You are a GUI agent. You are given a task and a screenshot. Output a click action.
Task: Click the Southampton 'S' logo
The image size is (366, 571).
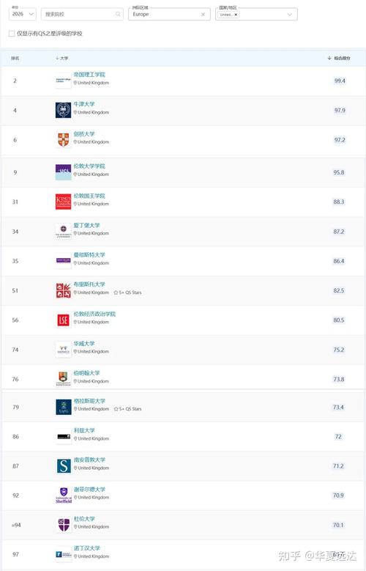64,465
